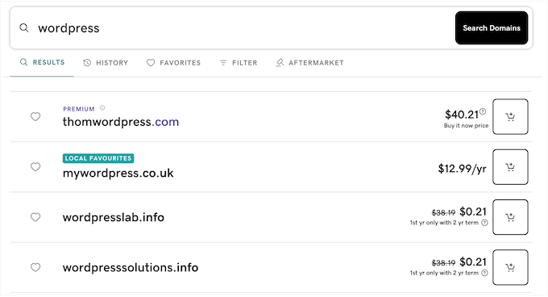Screen dimensions: 548x297
Task: Add thomwordpress.com to cart
Action: [x=510, y=116]
